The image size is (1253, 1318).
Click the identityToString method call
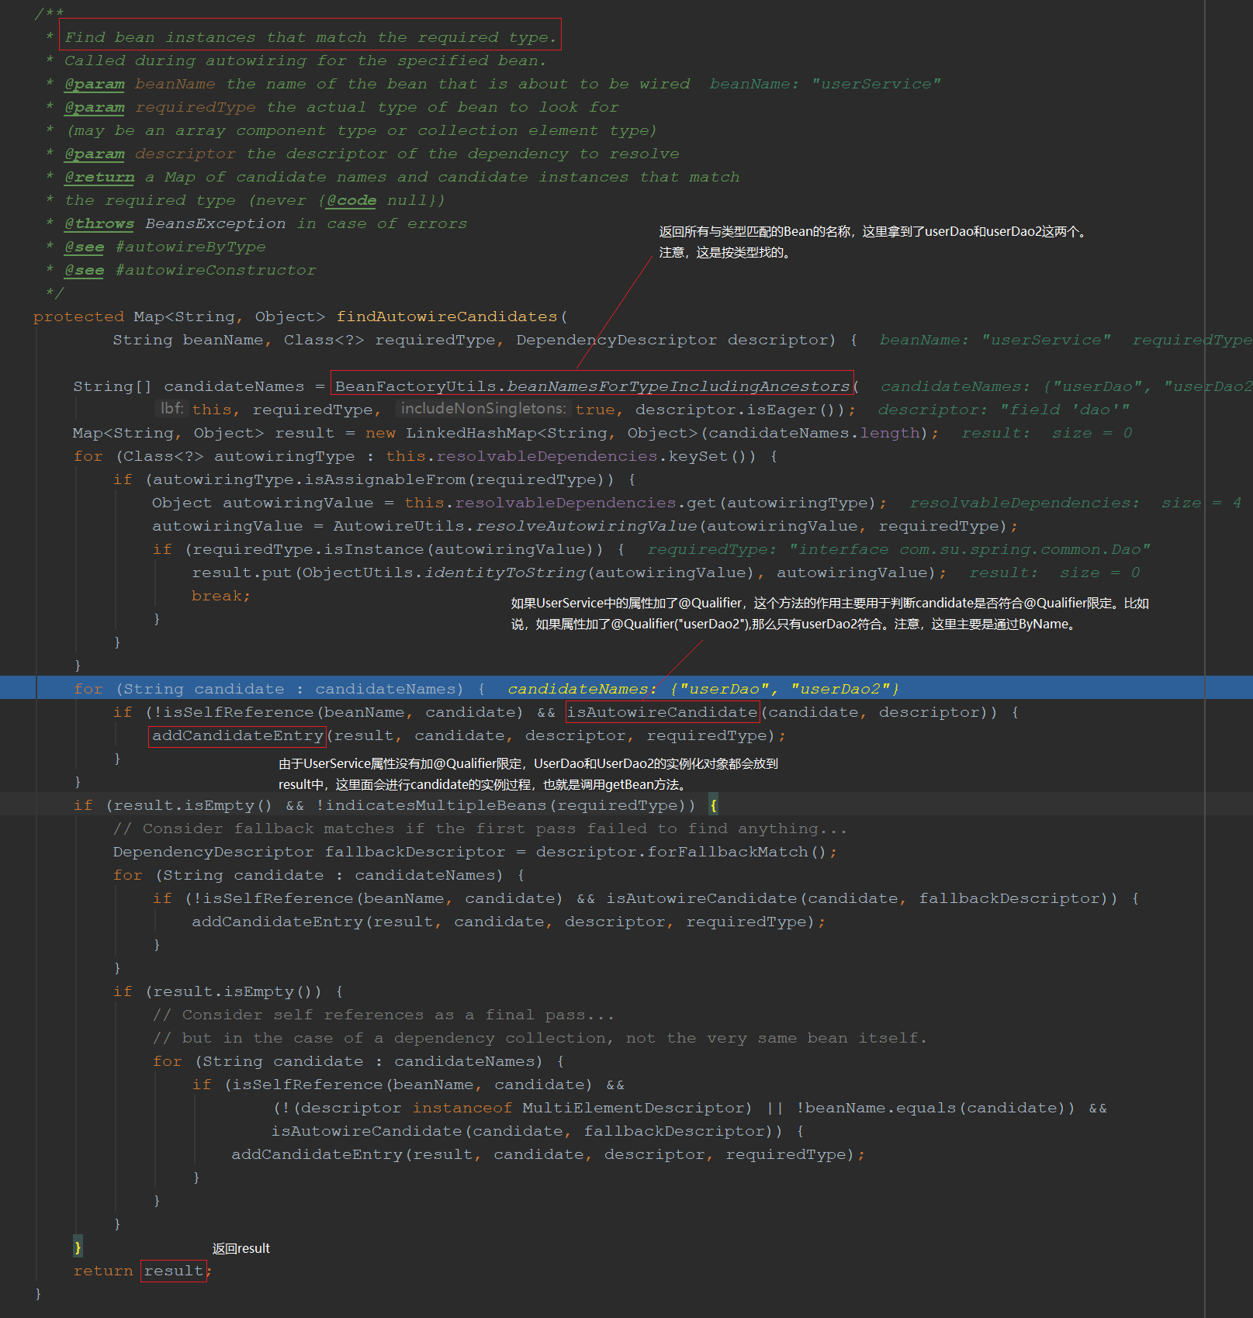505,573
